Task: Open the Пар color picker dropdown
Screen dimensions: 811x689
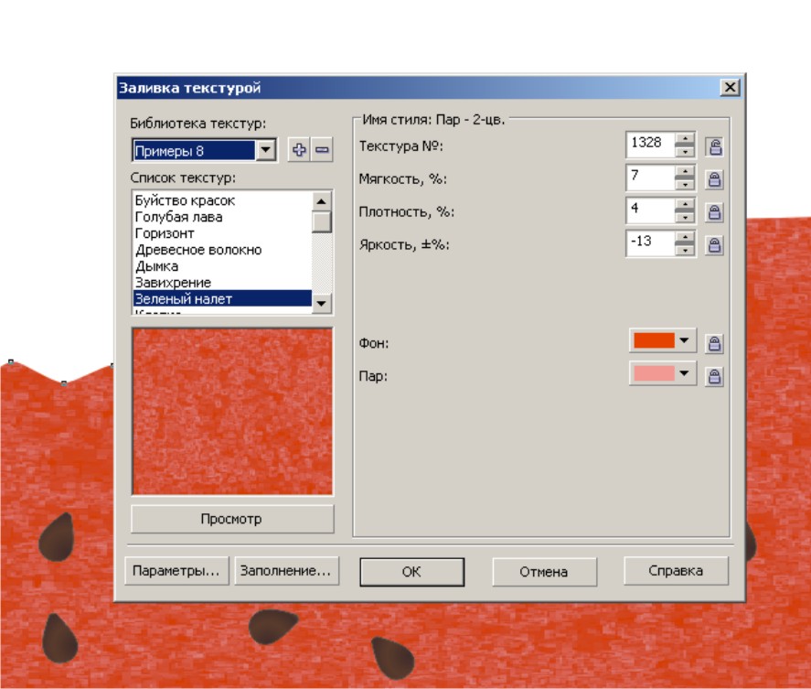Action: (x=684, y=373)
